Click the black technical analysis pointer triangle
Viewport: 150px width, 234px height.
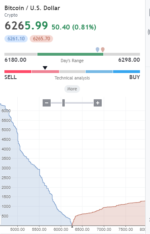click(45, 68)
